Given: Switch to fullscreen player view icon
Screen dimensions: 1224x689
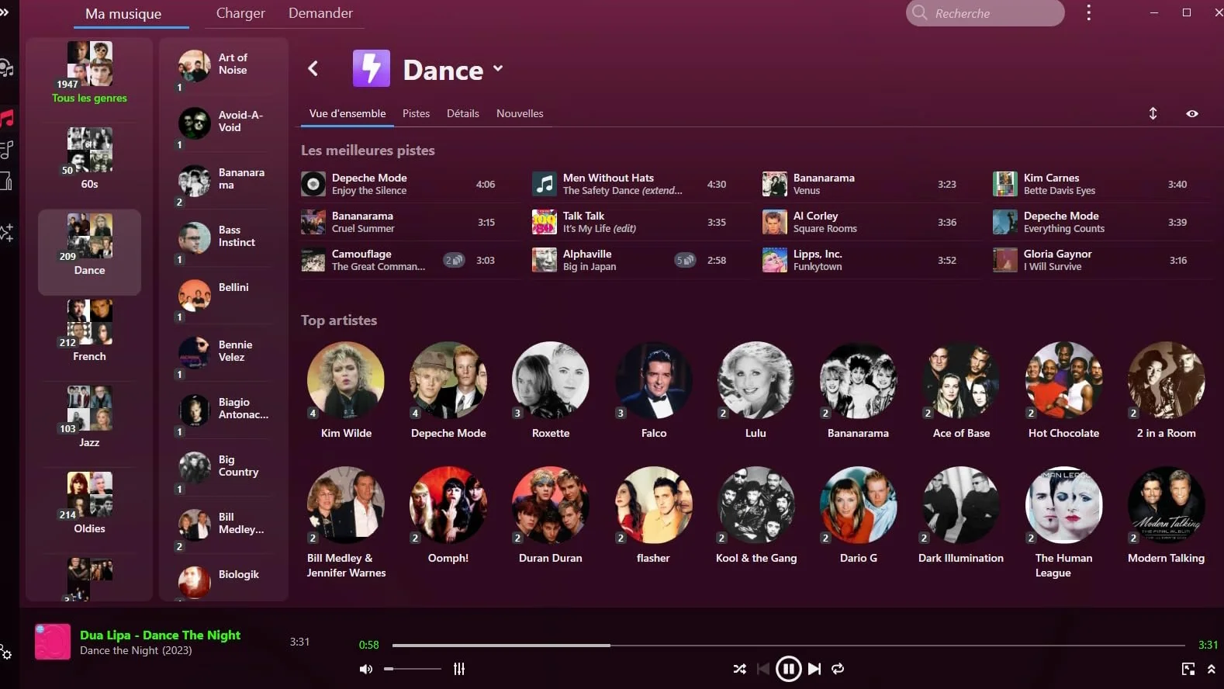Looking at the screenshot, I should coord(1188,669).
